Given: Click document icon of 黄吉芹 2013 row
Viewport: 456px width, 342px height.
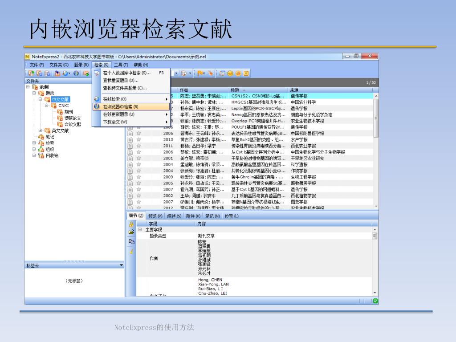Looking at the screenshot, I should (x=130, y=139).
